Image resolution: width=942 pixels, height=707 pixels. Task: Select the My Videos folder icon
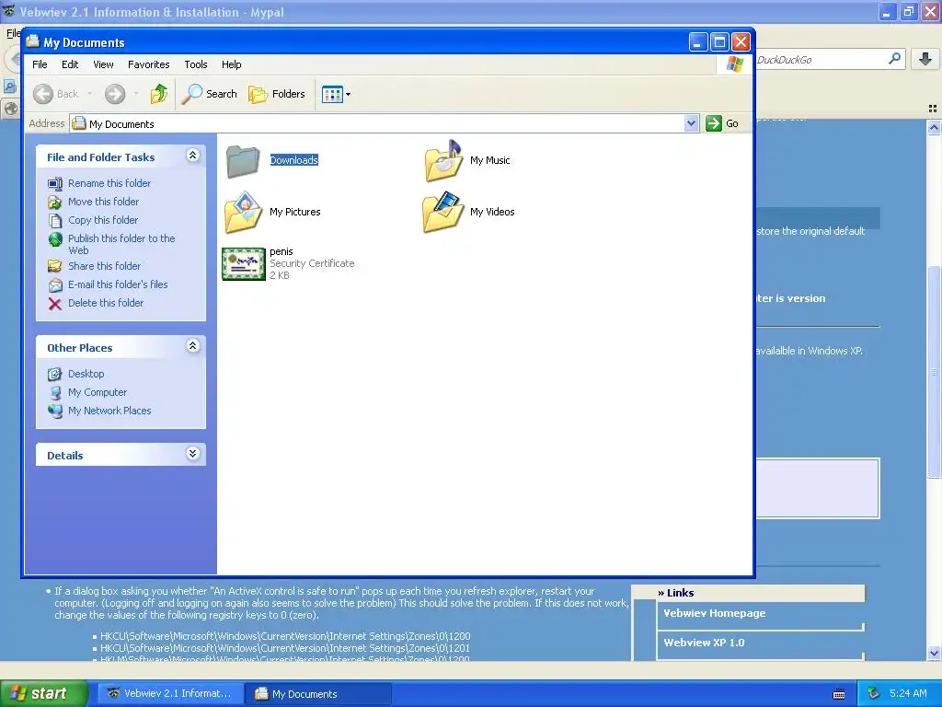tap(443, 212)
